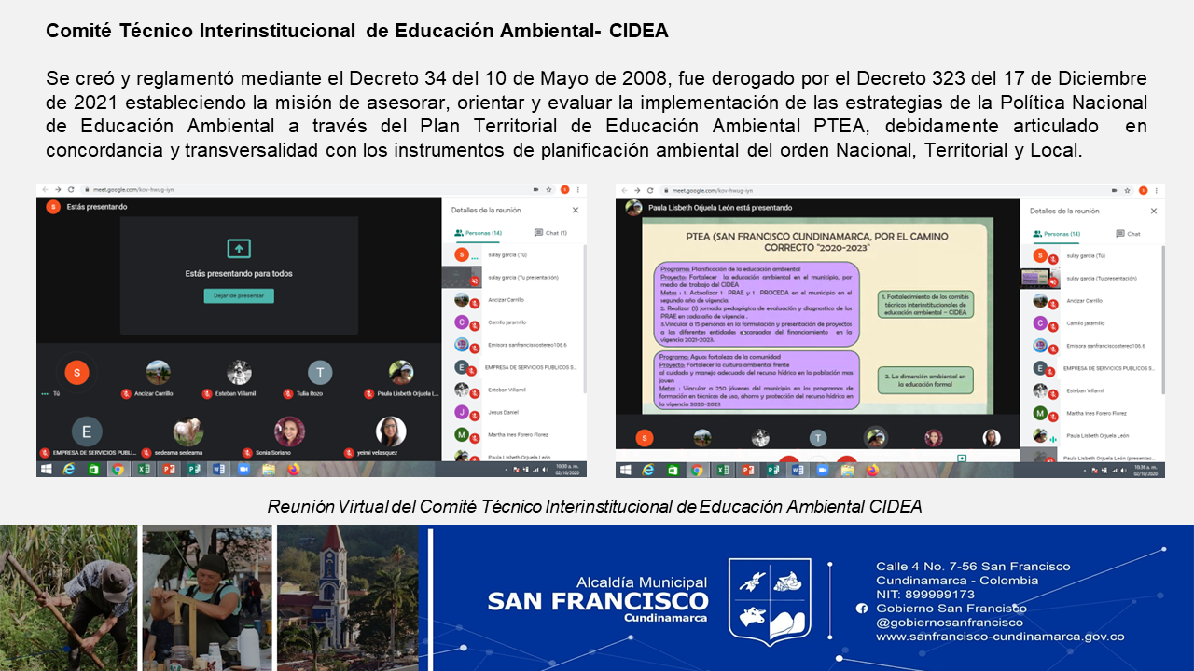
Task: Launch Firefox from PTEA slide window taskbar
Action: tap(872, 470)
